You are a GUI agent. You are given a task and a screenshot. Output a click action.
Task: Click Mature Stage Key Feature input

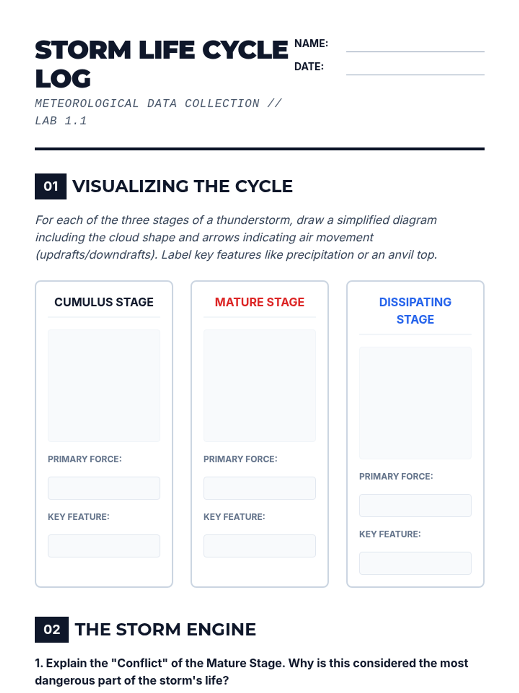(x=259, y=546)
